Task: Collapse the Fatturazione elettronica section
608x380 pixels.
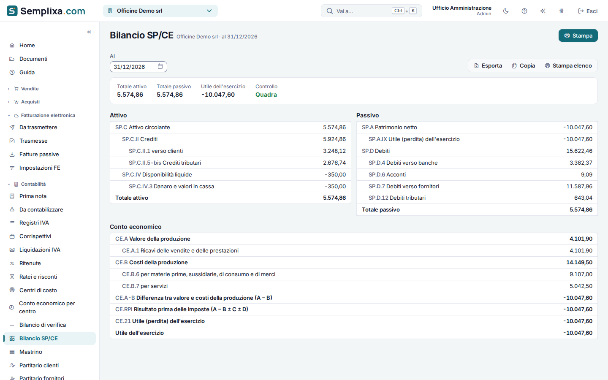Action: tap(49, 115)
